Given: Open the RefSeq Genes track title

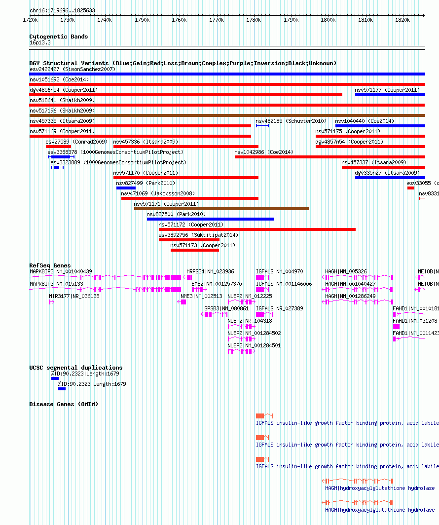Looking at the screenshot, I should [x=50, y=265].
